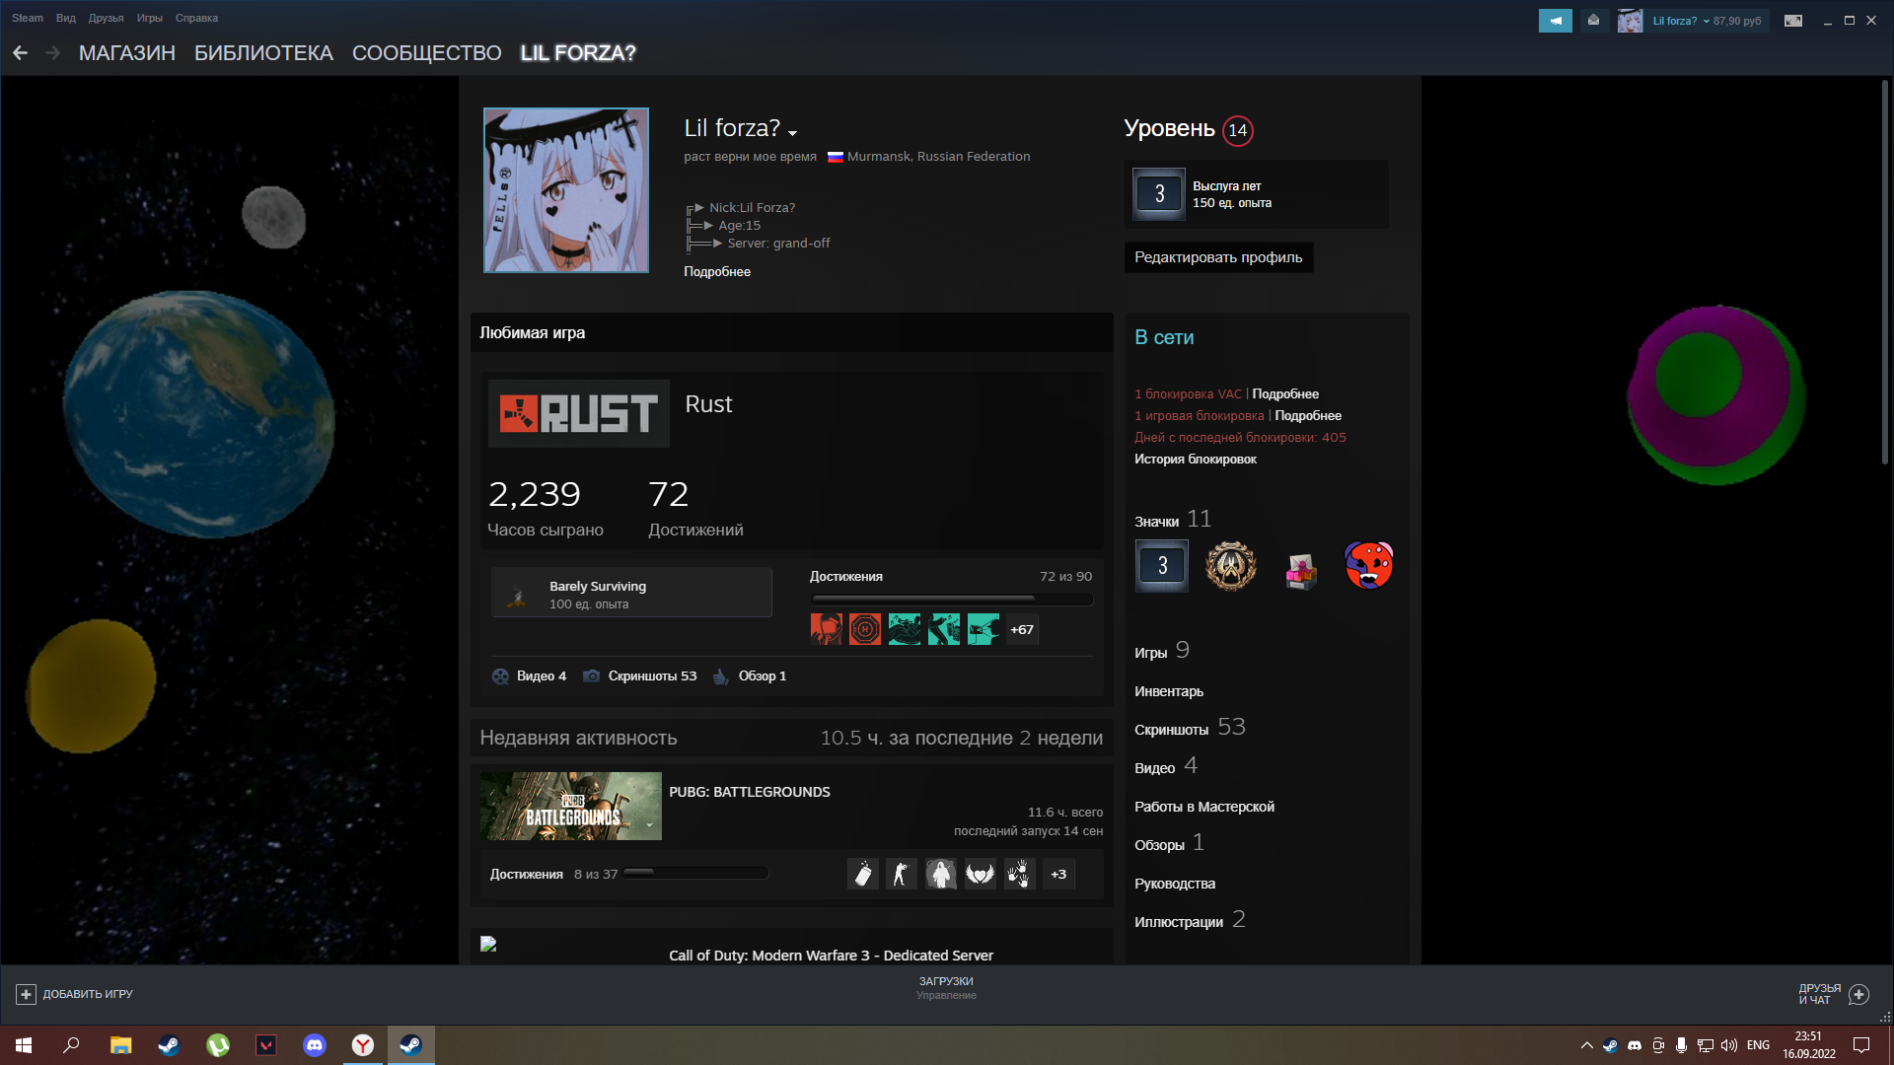View the second red target Rust achievement icon
Screen dimensions: 1894x1065
[865, 629]
